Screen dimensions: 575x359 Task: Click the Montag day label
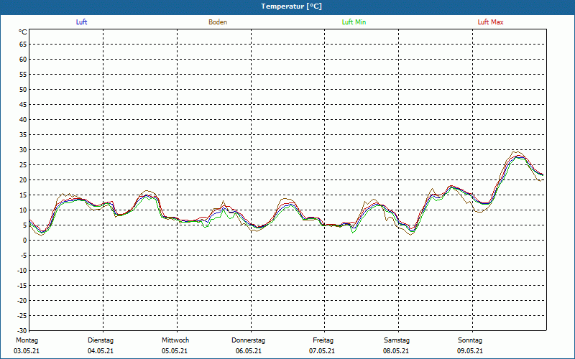27,340
